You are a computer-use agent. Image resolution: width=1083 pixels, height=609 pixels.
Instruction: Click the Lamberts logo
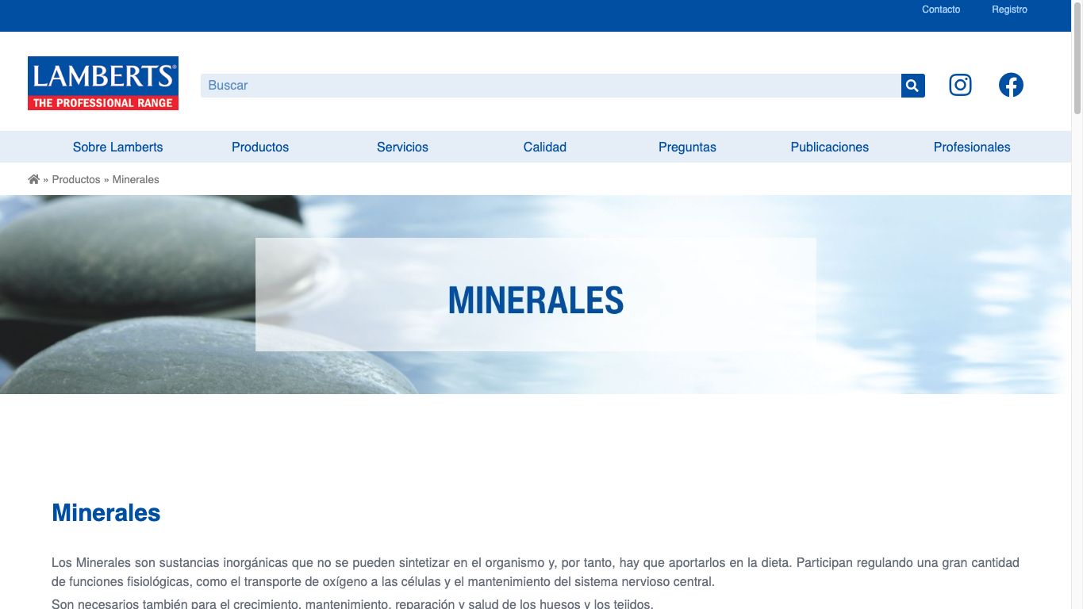coord(103,83)
